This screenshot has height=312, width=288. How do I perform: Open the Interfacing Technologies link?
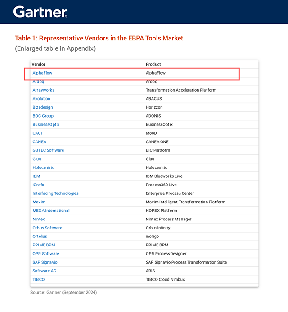55,193
